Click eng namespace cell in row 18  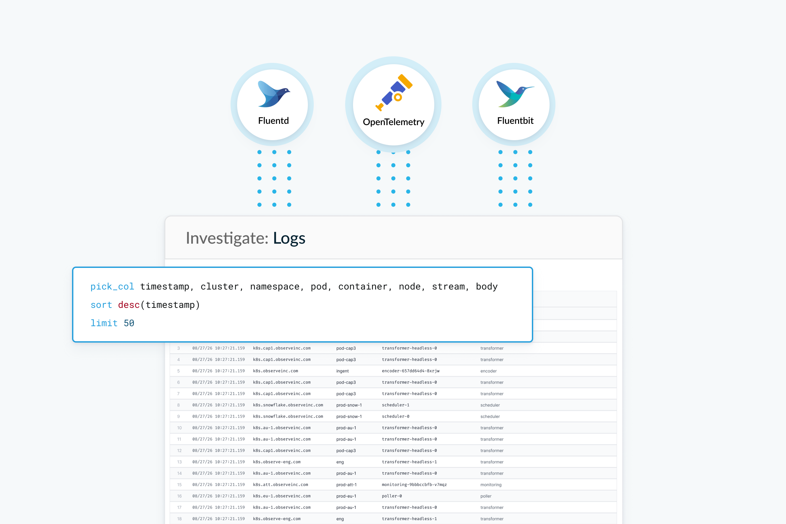[340, 519]
